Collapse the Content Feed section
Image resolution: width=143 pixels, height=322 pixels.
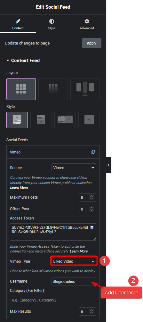pyautogui.click(x=23, y=60)
